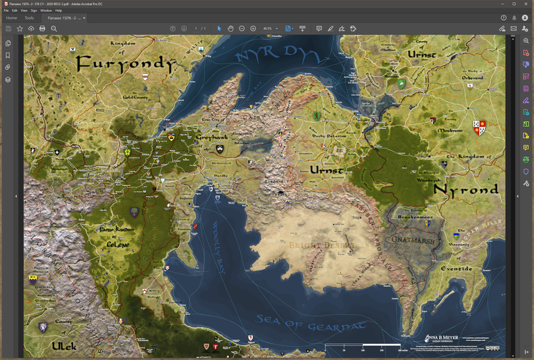Image resolution: width=534 pixels, height=360 pixels.
Task: Open the Help menu
Action: pyautogui.click(x=59, y=10)
